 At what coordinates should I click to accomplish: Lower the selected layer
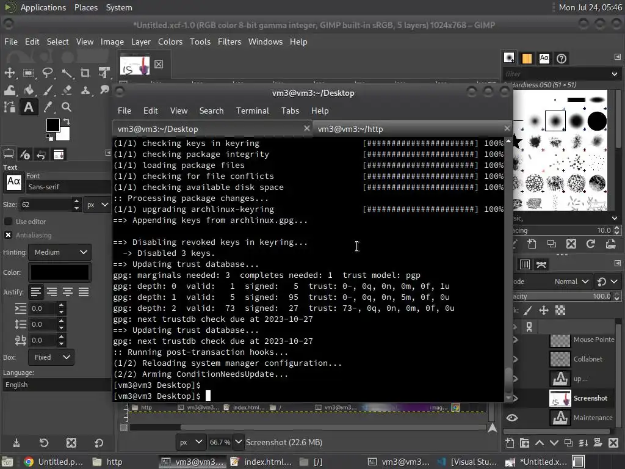coord(554,443)
